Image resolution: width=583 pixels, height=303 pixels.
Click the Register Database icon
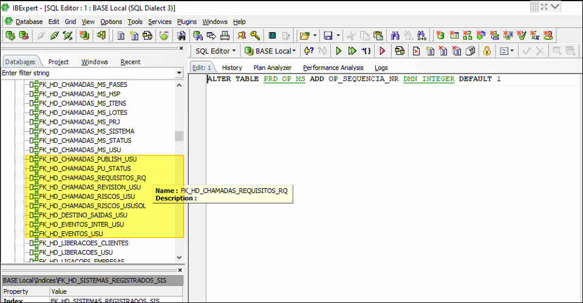tap(10, 36)
